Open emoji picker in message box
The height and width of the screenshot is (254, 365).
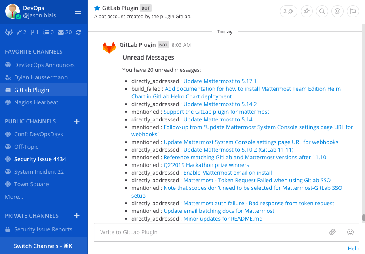350,232
